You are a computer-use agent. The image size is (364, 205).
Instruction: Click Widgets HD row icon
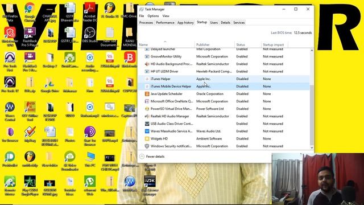(147, 139)
